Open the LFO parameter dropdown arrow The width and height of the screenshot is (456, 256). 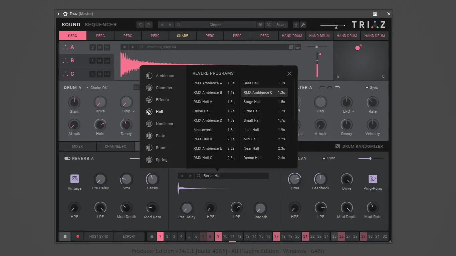pos(353,111)
